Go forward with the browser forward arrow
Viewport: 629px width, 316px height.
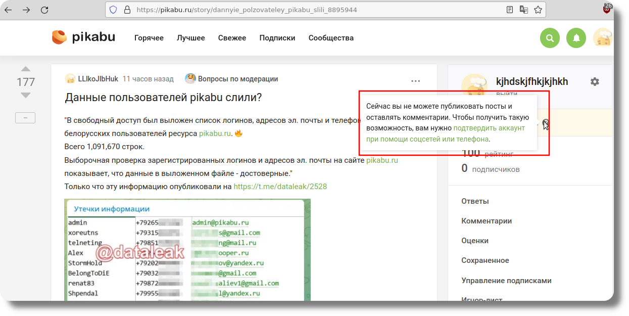pyautogui.click(x=27, y=10)
